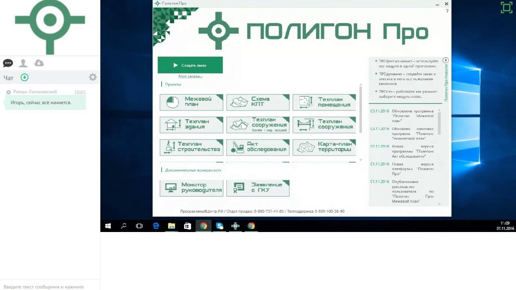Viewport: 516px width, 290px height.
Task: Launch the Межевой план module
Action: click(x=191, y=102)
